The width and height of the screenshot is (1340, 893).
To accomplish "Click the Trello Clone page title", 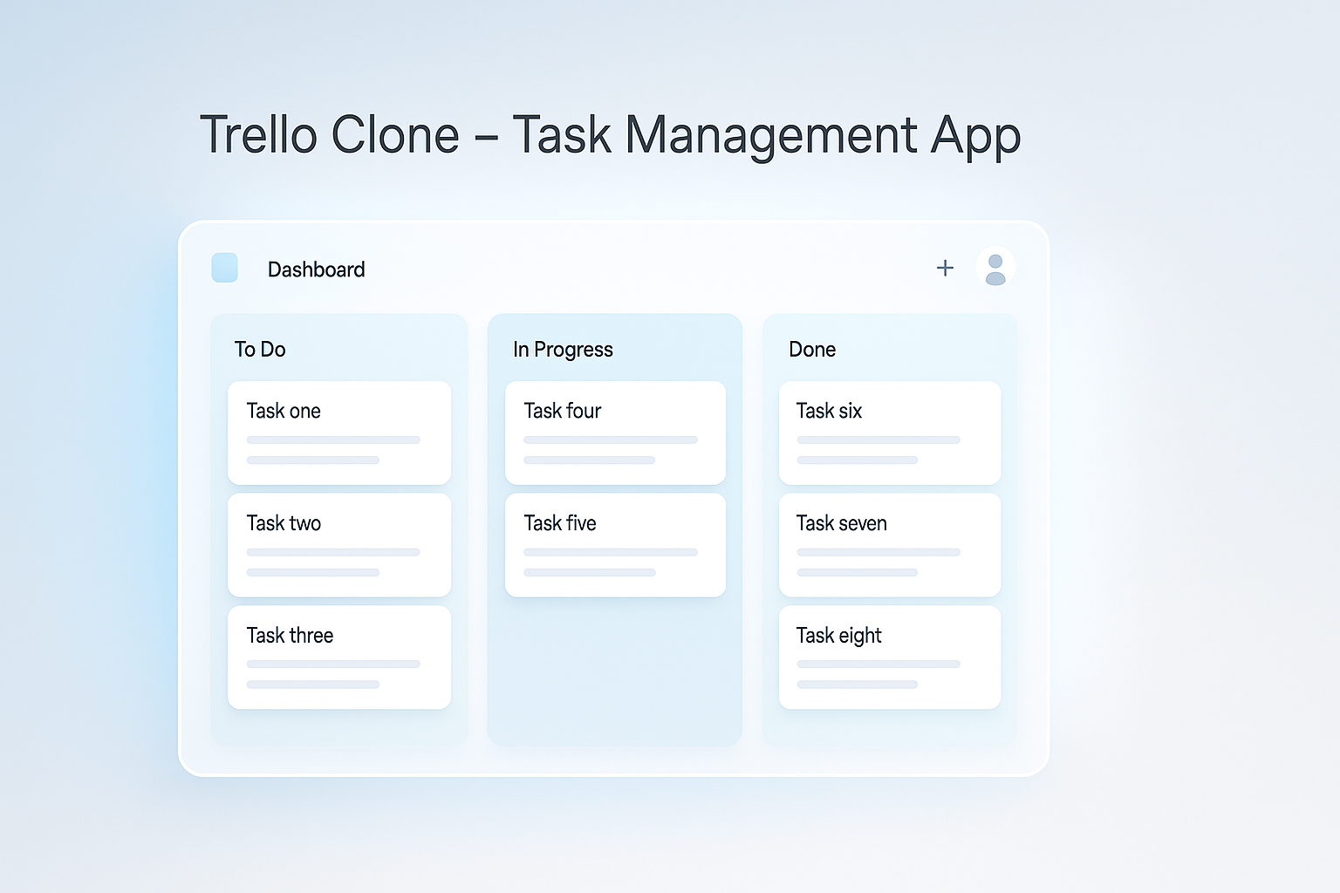I will point(610,135).
